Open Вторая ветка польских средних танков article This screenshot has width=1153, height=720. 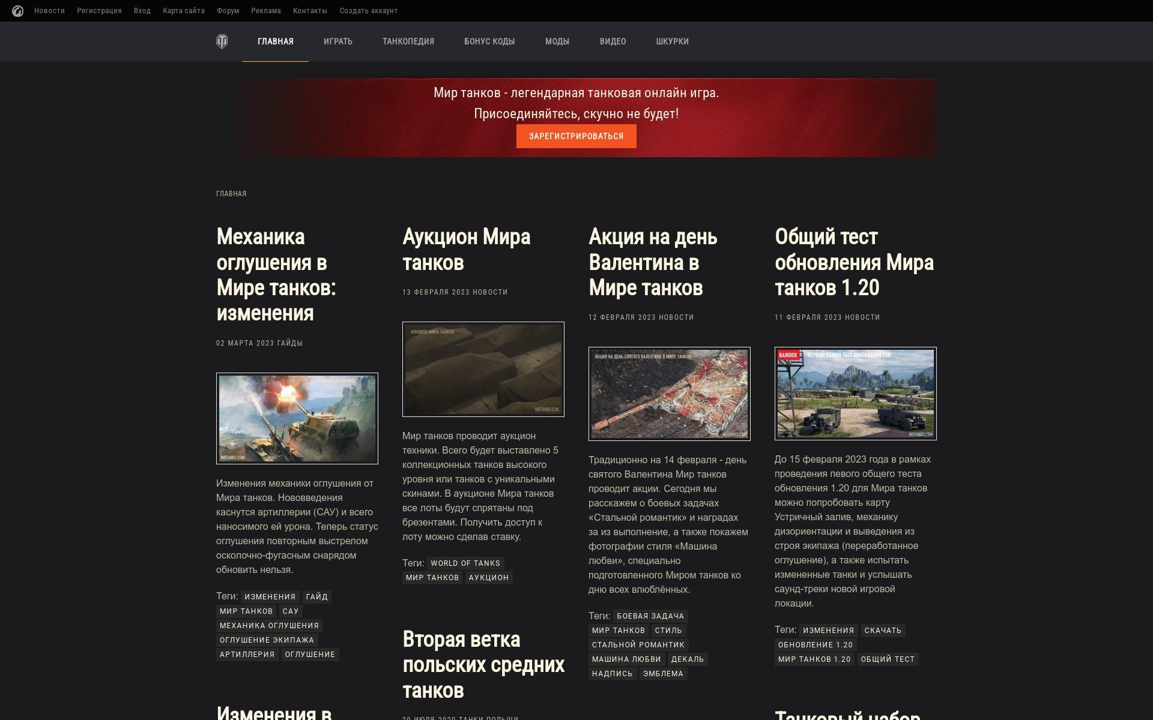click(483, 665)
